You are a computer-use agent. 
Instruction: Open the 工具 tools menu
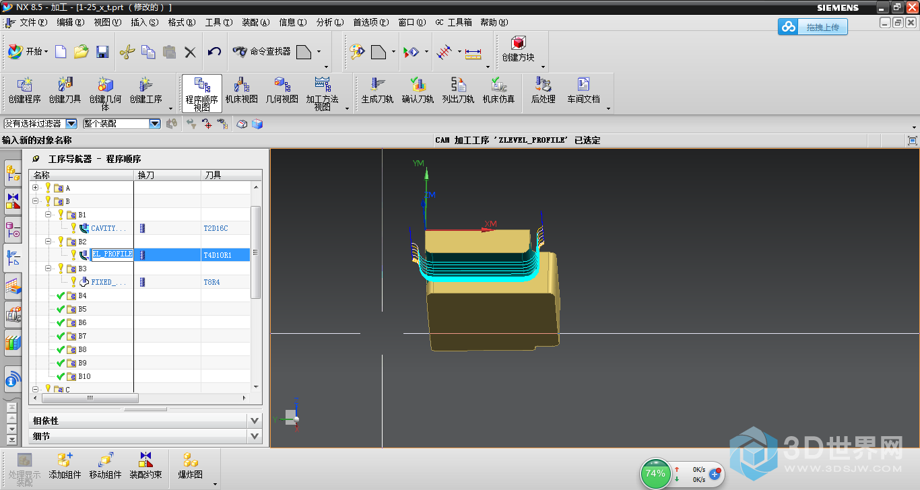219,22
